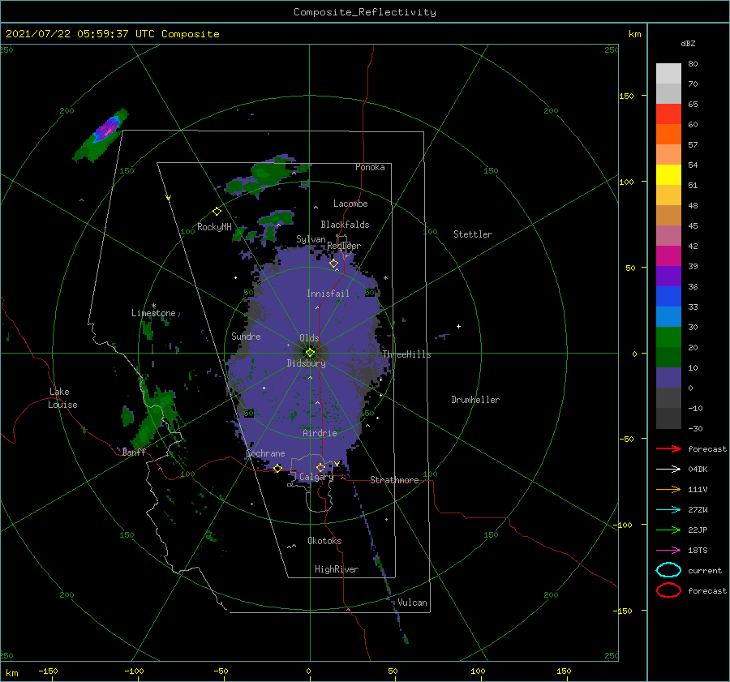Screen dimensions: 730x682
Task: Click the red forecast ellipse icon
Action: (x=668, y=590)
